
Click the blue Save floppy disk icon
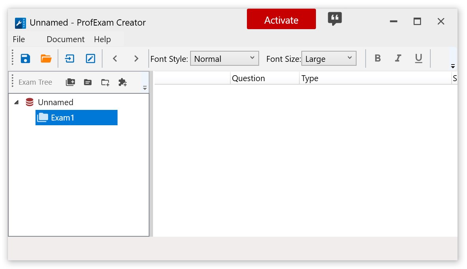(x=26, y=59)
